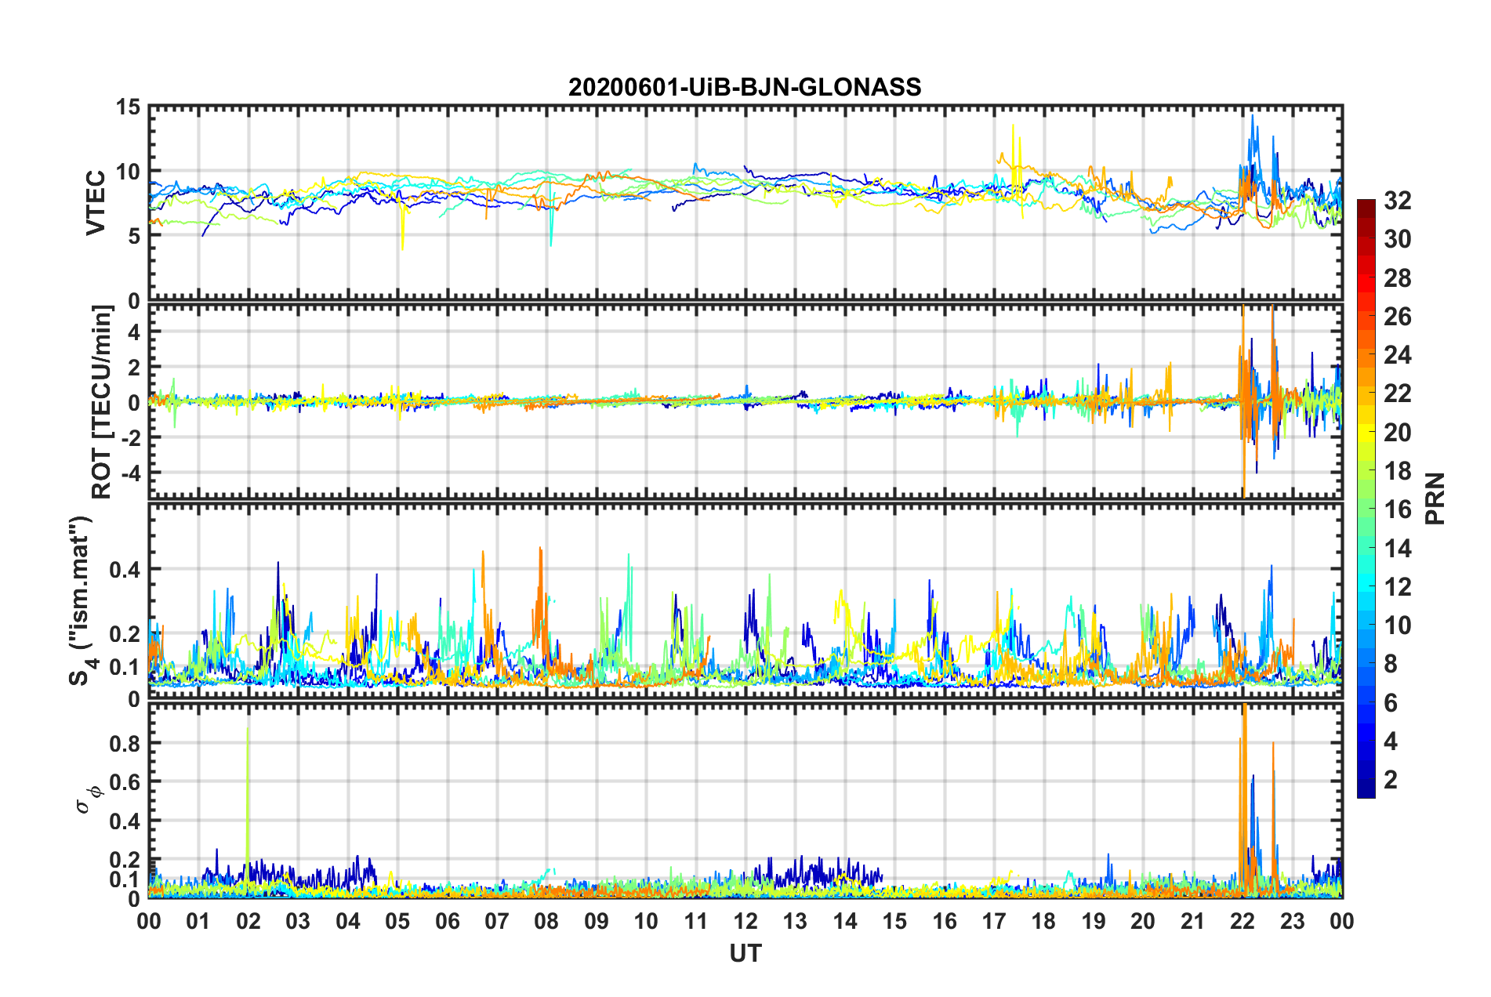The image size is (1491, 997).
Task: Click the UT x-axis label
Action: pyautogui.click(x=745, y=953)
